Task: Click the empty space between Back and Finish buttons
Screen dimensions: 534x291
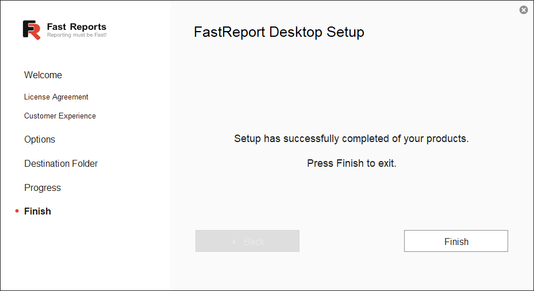Action: point(351,242)
